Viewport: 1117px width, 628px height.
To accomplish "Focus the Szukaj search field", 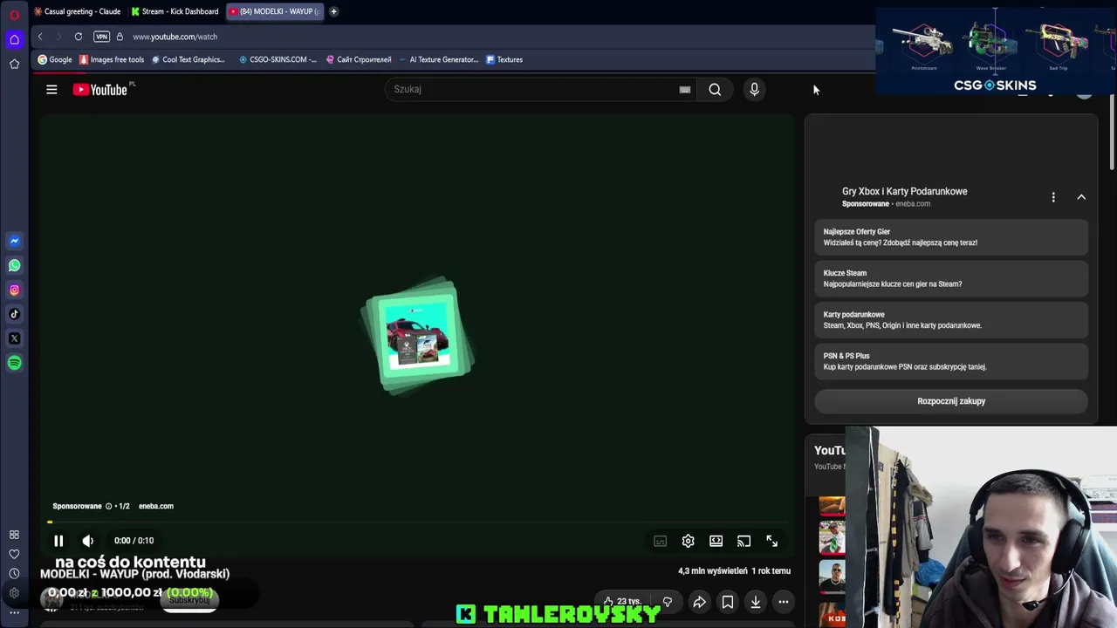I will tap(532, 89).
